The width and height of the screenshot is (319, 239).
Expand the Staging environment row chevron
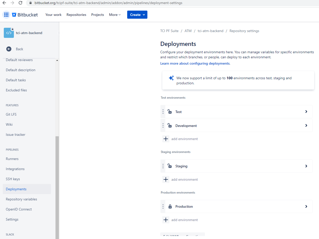click(306, 166)
